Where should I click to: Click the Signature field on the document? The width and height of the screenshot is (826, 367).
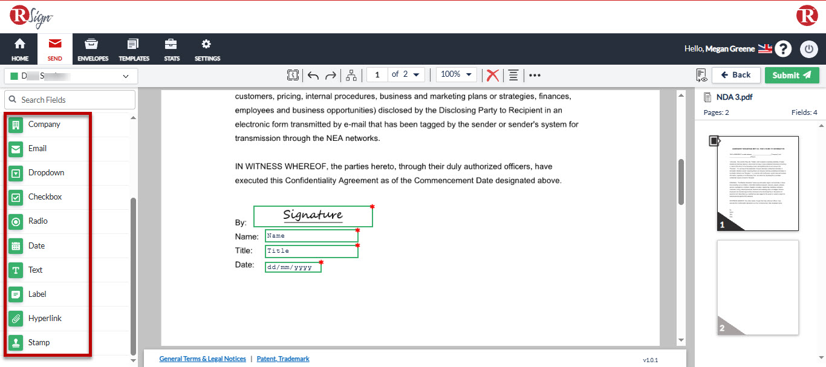(313, 216)
